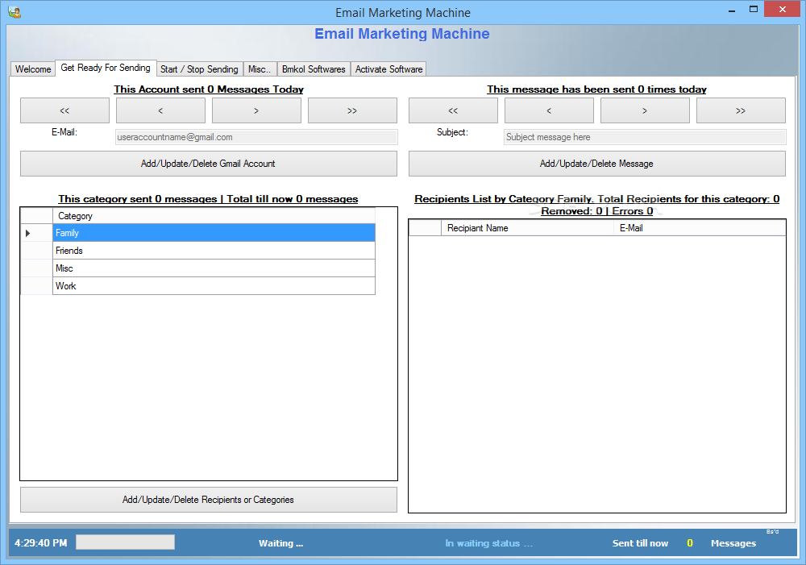Screen dimensions: 806x565
Task: Open Add/Update/Delete Recipients or Categories
Action: [x=209, y=500]
